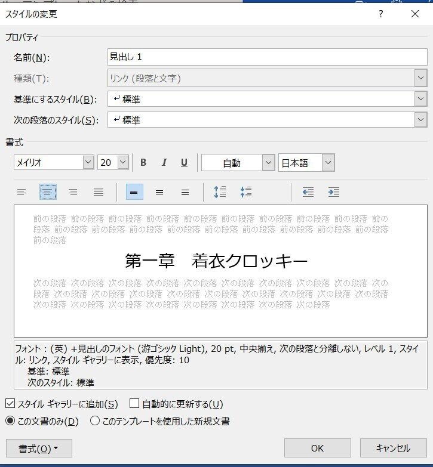433x467 pixels.
Task: Select the center alignment icon
Action: (x=48, y=192)
